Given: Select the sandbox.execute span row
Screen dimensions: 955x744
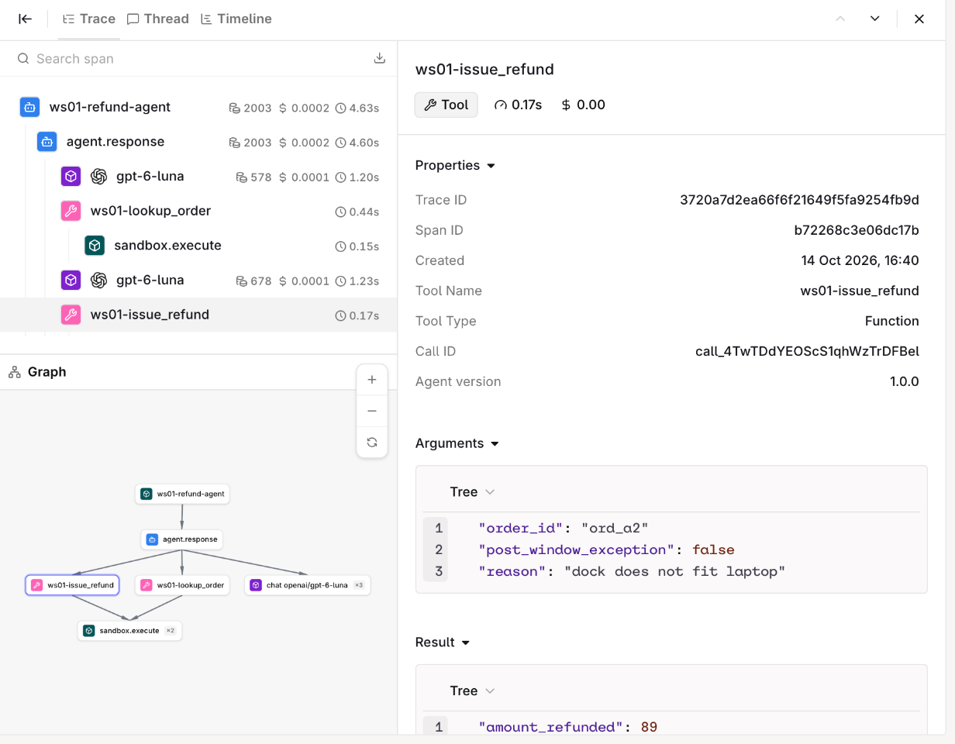Looking at the screenshot, I should [x=198, y=246].
